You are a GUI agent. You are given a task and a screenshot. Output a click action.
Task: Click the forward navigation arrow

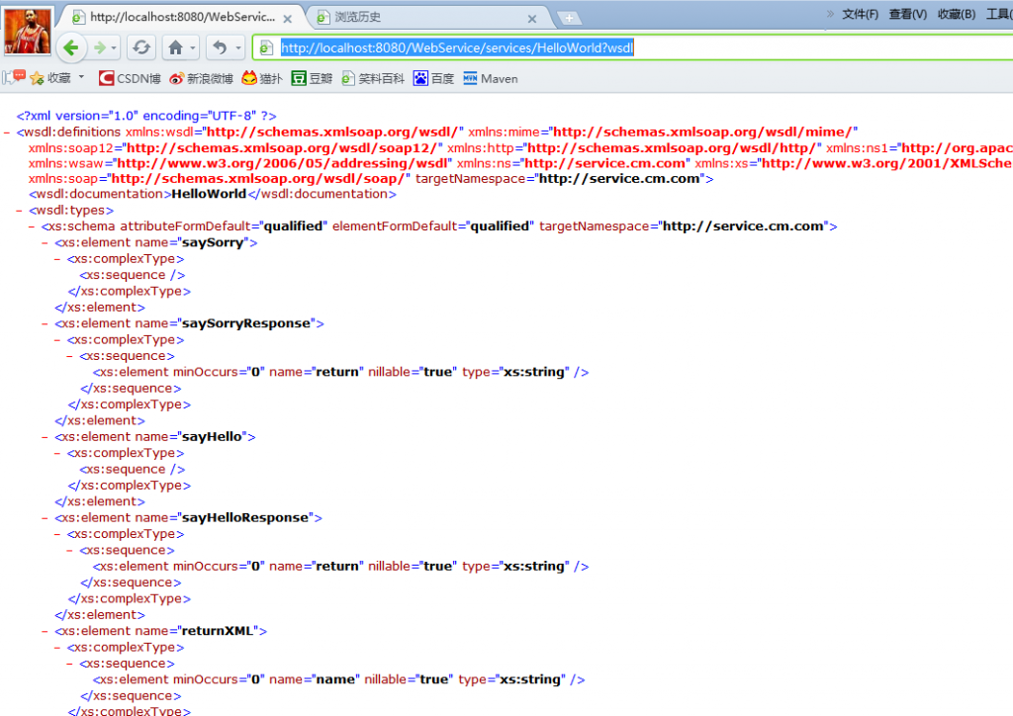(99, 47)
